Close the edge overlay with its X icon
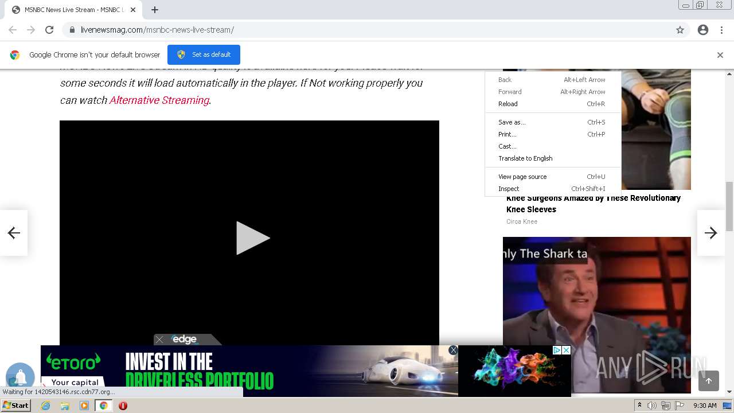This screenshot has width=734, height=413. coord(159,340)
